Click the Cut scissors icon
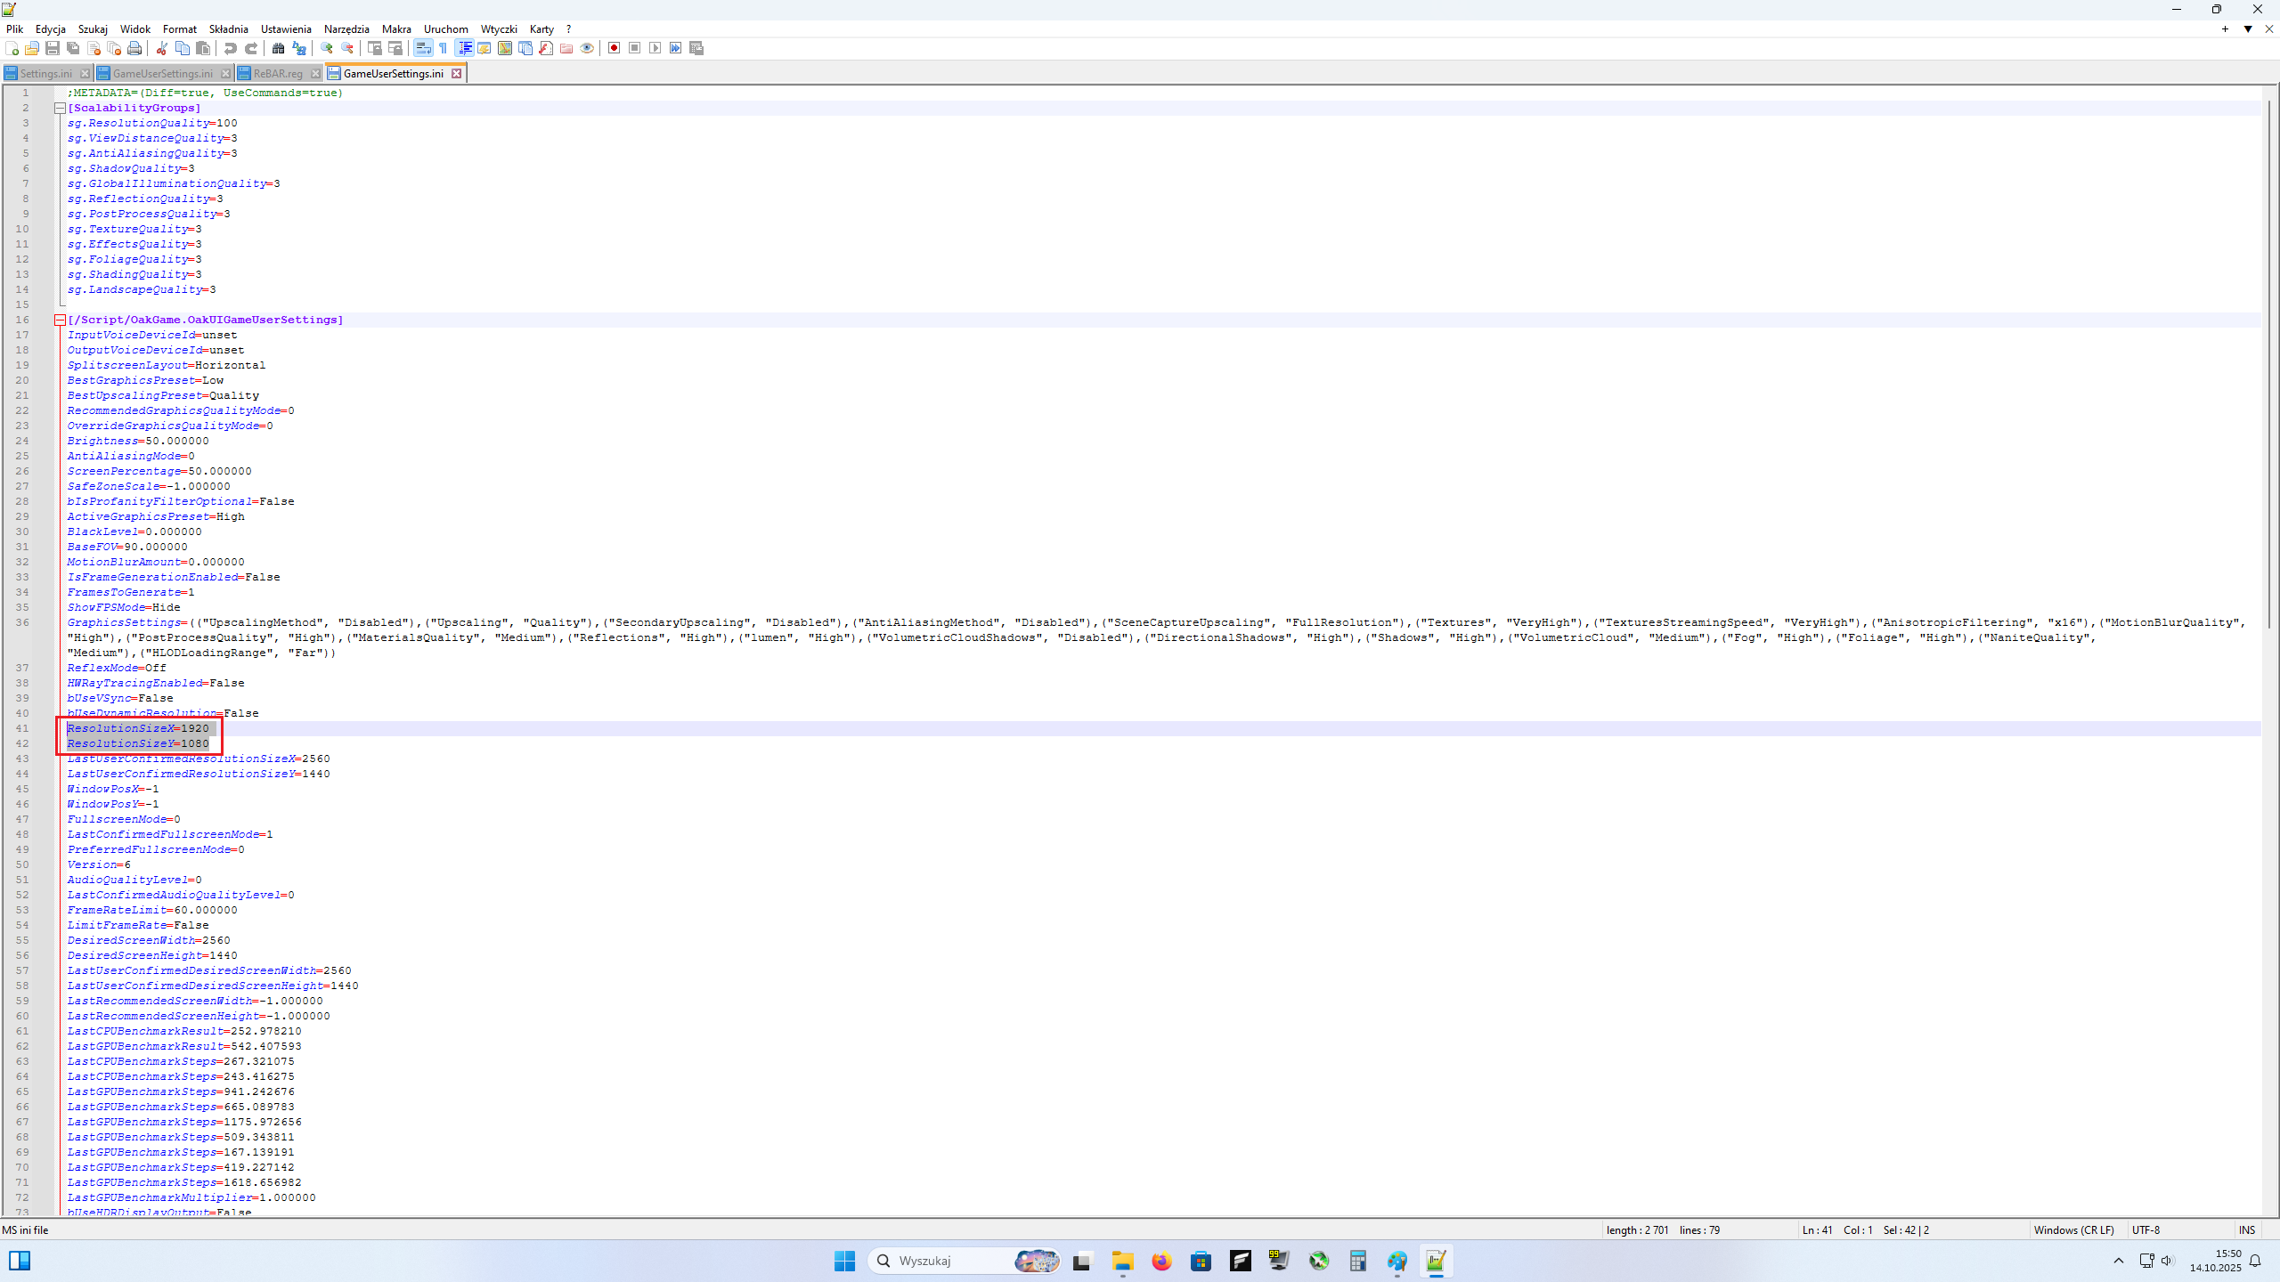Viewport: 2280px width, 1282px height. point(161,48)
